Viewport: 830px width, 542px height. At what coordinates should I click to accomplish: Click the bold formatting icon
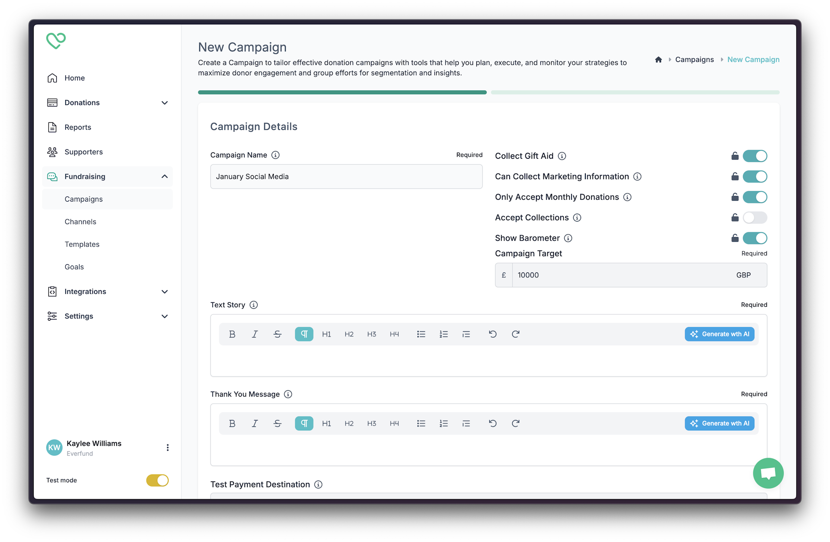coord(232,334)
